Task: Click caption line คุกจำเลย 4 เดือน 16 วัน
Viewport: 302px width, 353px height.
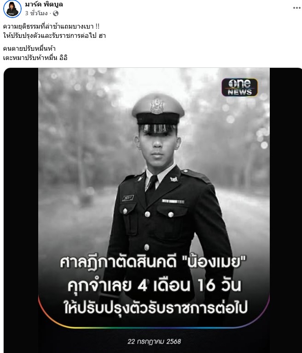Action: click(x=155, y=286)
